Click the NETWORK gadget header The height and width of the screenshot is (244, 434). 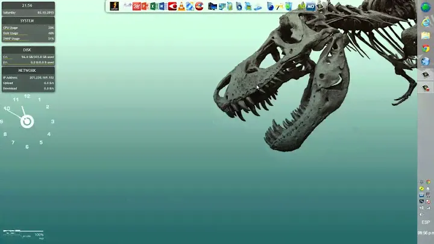click(x=28, y=71)
